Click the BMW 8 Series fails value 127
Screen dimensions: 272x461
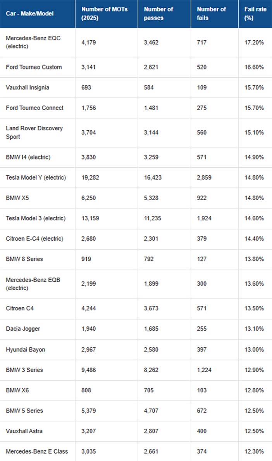[202, 259]
